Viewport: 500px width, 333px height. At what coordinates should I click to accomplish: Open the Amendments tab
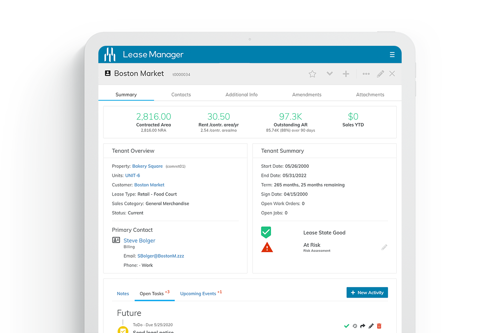(307, 94)
